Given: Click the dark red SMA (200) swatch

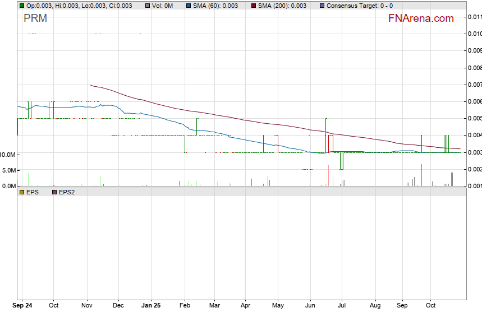Looking at the screenshot, I should 253,6.
